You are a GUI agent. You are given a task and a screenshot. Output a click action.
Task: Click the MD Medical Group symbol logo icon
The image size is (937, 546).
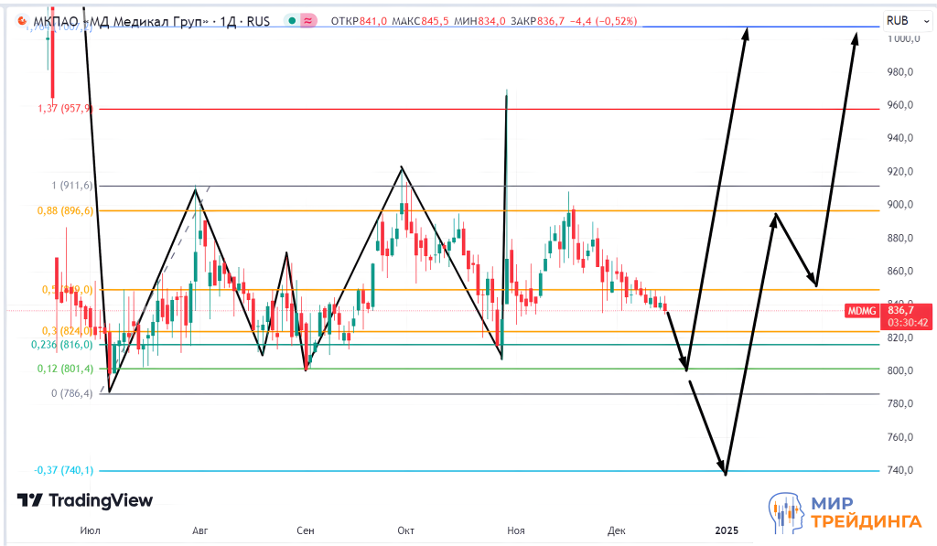21,20
